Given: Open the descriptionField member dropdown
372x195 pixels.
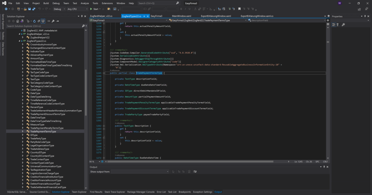Looking at the screenshot, I should point(287,20).
